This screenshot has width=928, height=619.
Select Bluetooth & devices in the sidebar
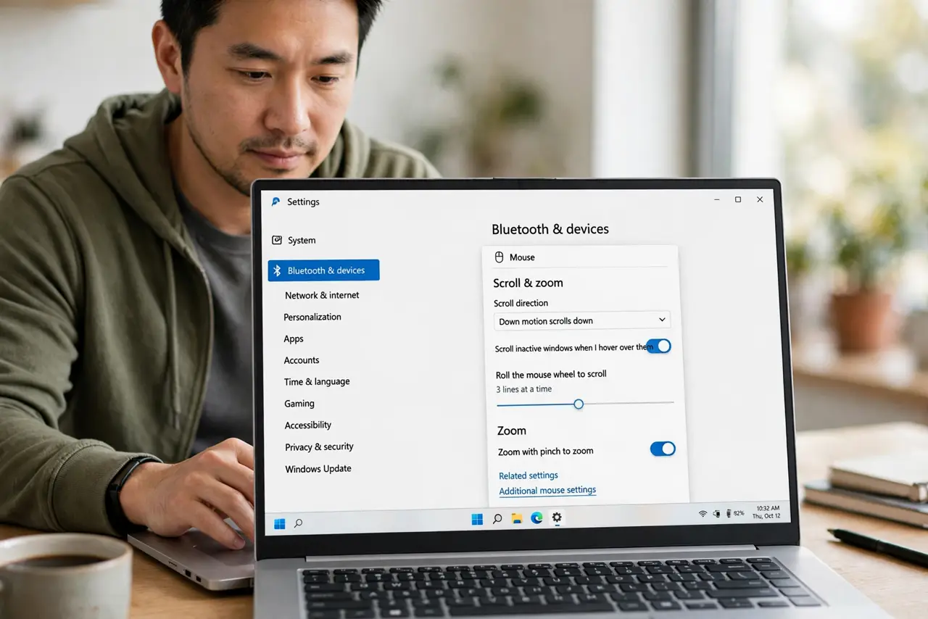click(323, 270)
